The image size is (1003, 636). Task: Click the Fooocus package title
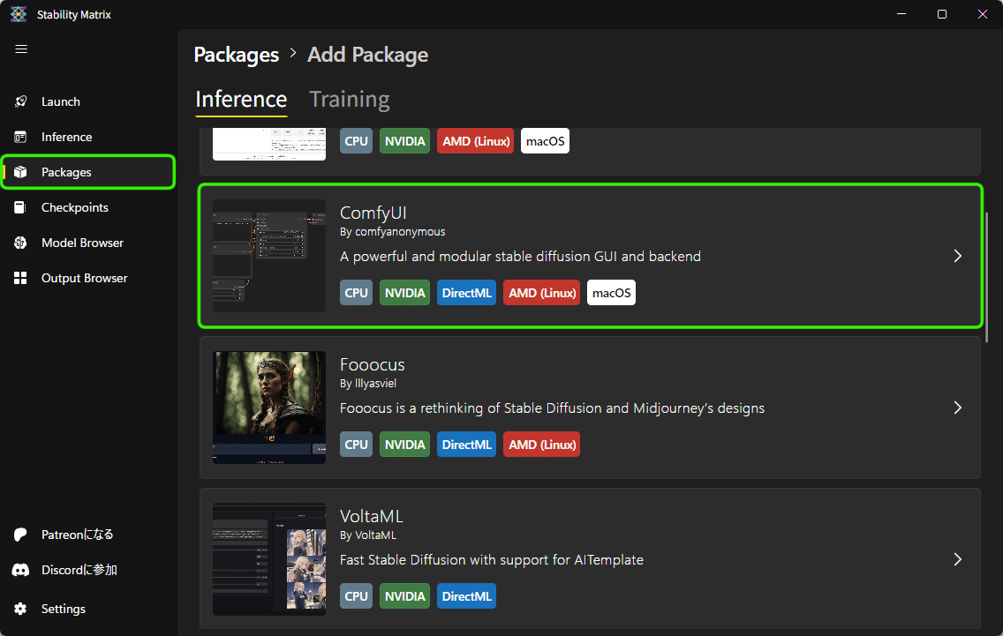pos(373,364)
